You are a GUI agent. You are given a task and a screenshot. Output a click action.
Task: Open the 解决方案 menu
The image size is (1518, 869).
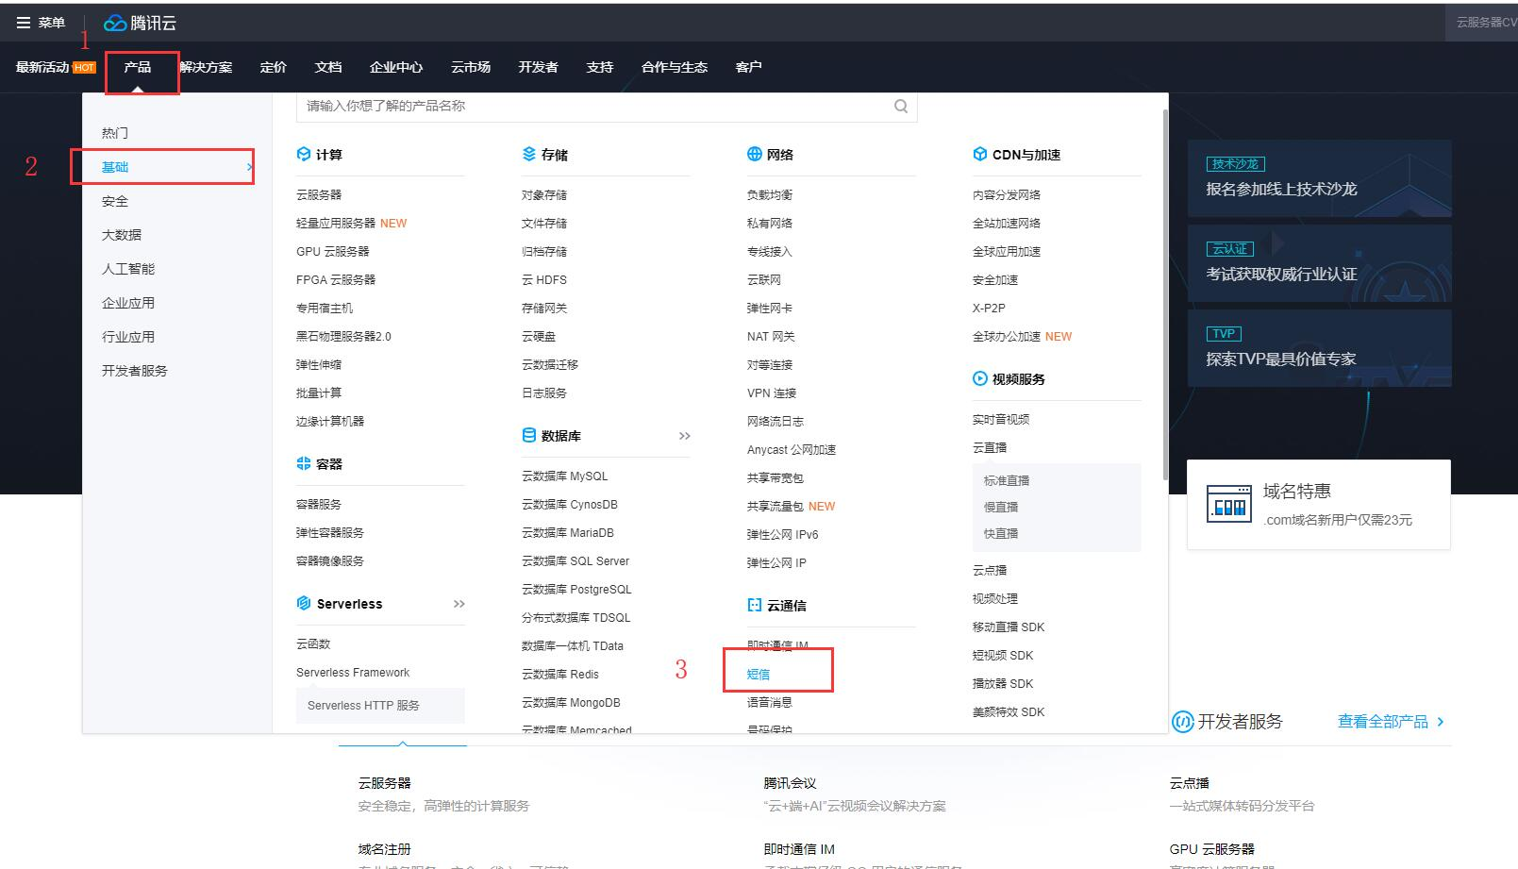tap(206, 67)
